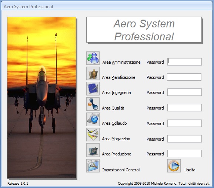Focus the Area Collaudo password input
Screen dimensions: 214x188
[x=184, y=123]
